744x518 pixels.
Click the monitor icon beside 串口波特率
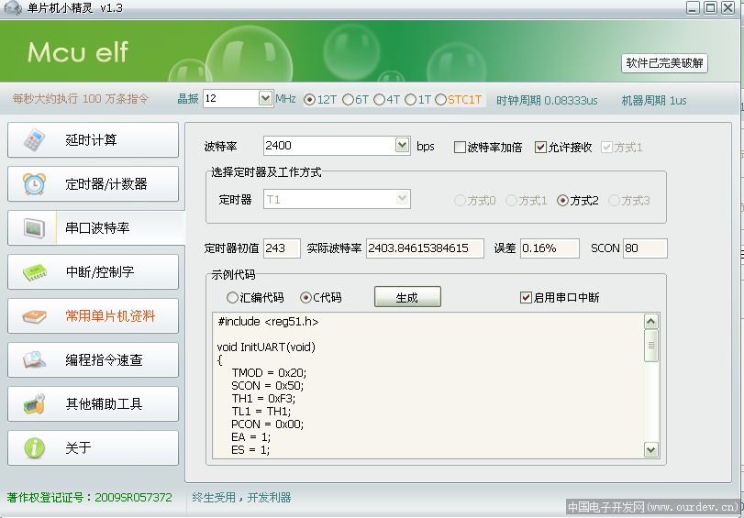click(34, 228)
